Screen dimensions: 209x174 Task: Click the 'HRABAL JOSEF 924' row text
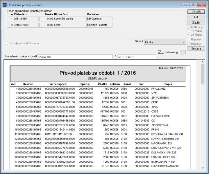[x=163, y=157]
